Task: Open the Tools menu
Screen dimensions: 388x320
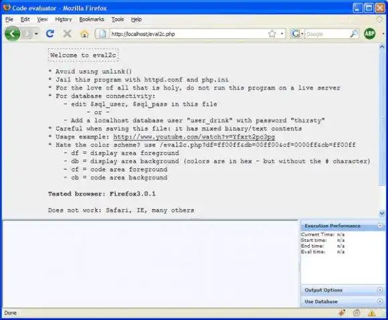Action: tap(118, 19)
